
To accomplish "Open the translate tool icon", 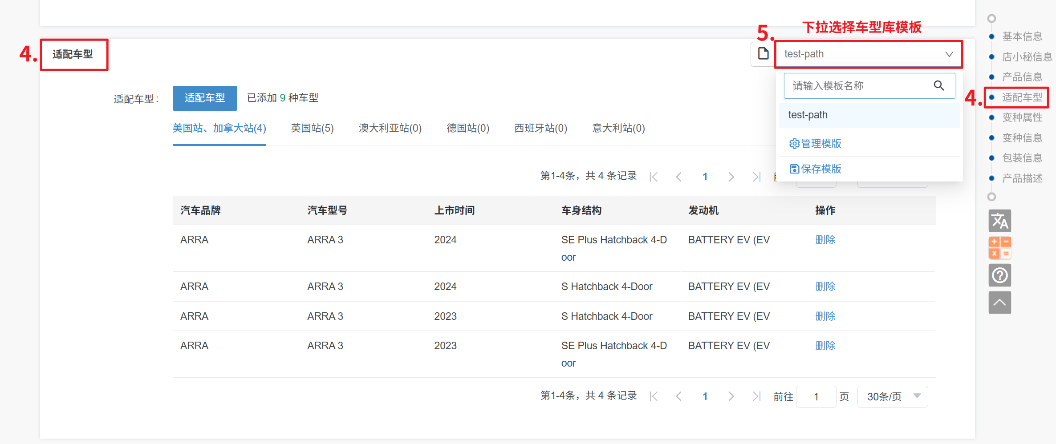I will [x=999, y=221].
